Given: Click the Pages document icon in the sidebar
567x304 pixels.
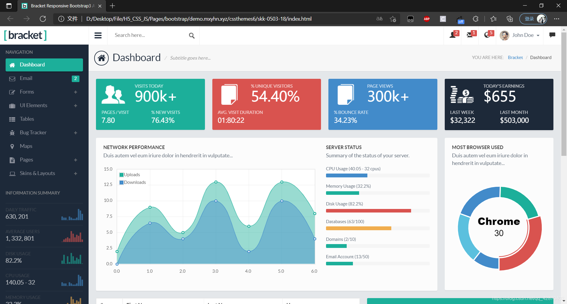Looking at the screenshot, I should [12, 160].
